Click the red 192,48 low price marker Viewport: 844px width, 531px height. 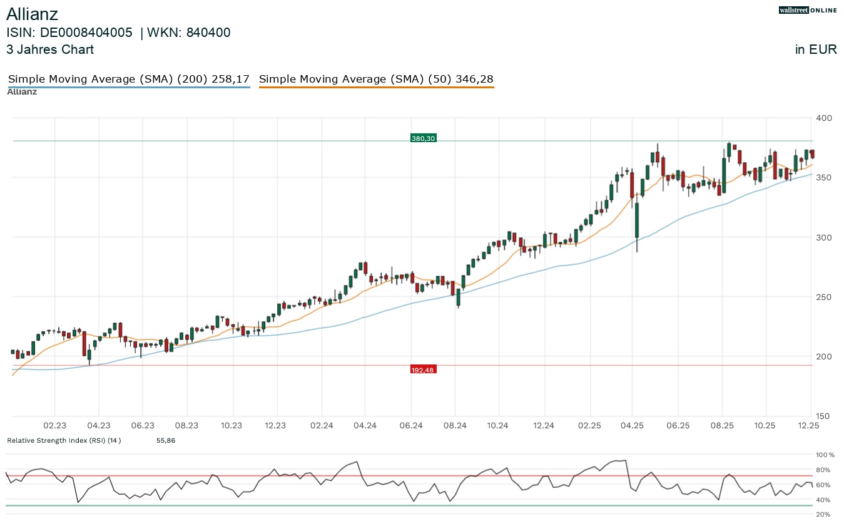pos(423,369)
